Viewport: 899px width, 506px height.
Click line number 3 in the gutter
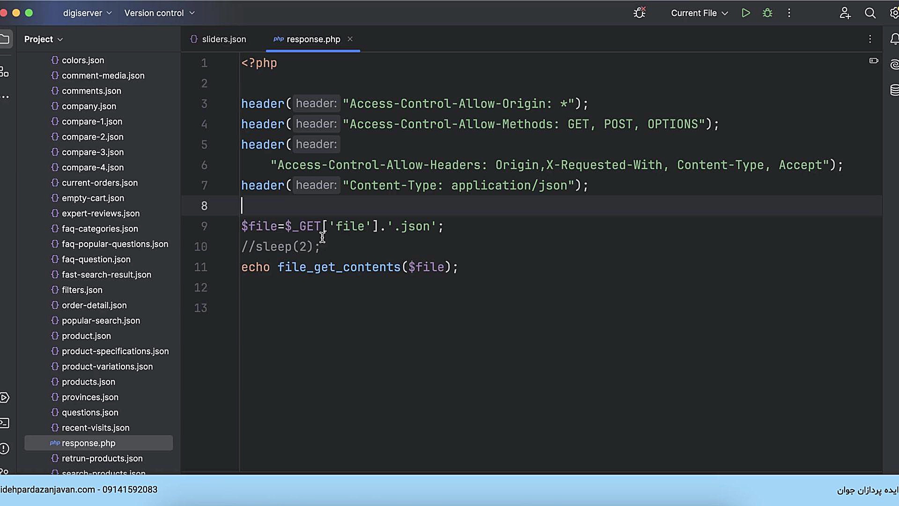click(x=204, y=104)
